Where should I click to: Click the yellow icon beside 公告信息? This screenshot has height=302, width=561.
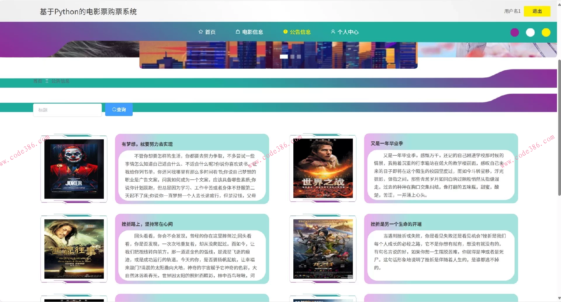285,32
